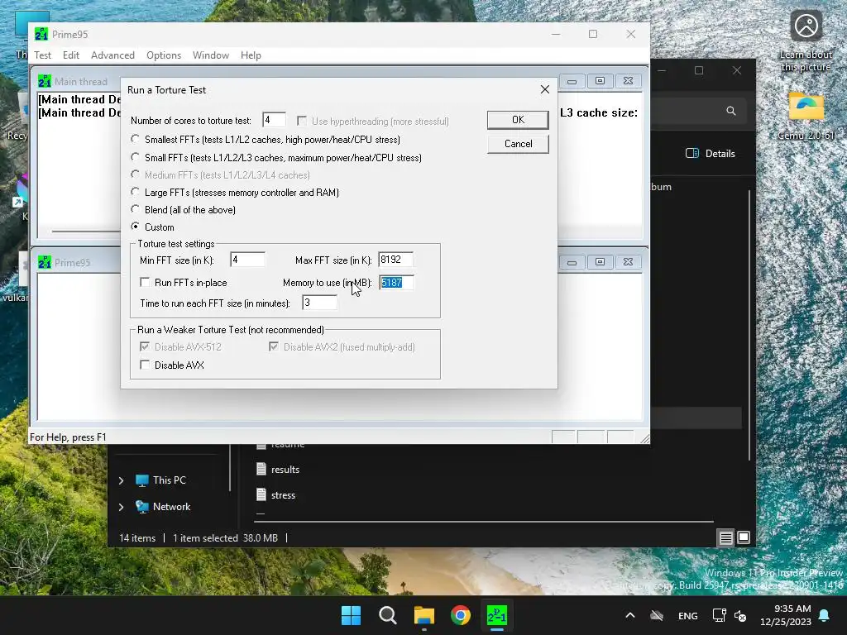
Task: Click the Prime95 title bar icon
Action: pyautogui.click(x=41, y=34)
